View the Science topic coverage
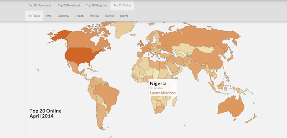Screen dimensions: 287x138 109,16
